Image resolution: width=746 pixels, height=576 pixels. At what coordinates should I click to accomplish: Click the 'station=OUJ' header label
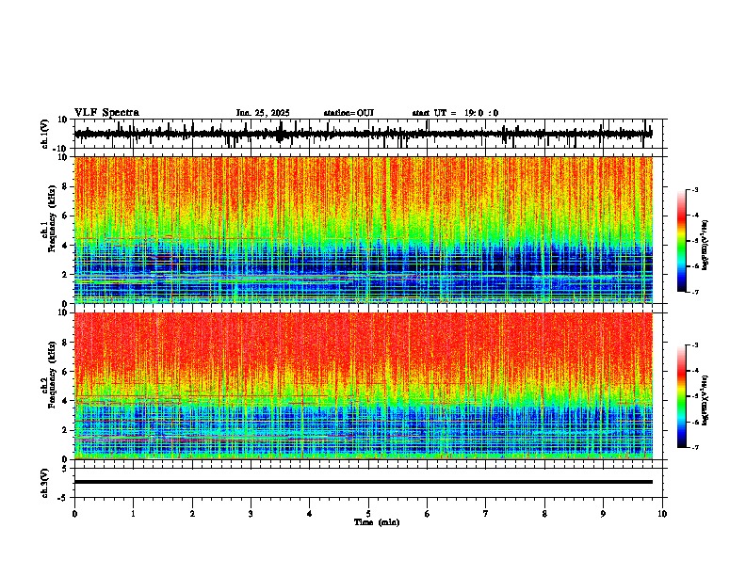tap(349, 113)
